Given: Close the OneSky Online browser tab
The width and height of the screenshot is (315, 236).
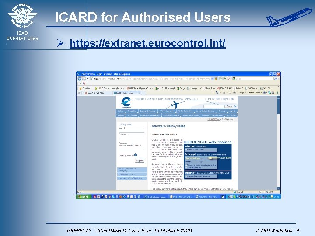Looking at the screenshot, I should coord(139,93).
